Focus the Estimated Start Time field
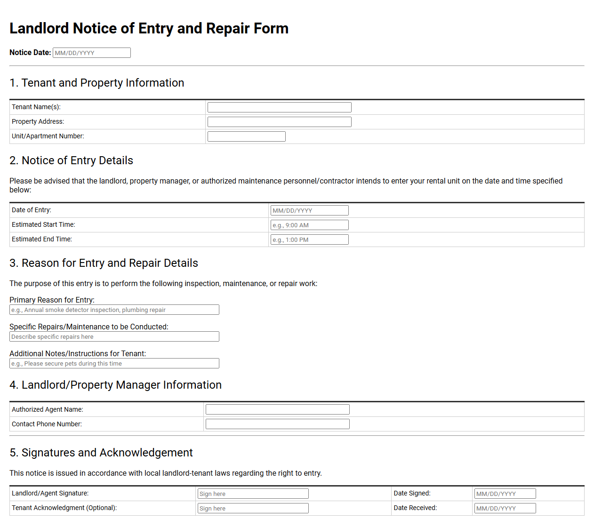This screenshot has height=527, width=594. [x=309, y=225]
